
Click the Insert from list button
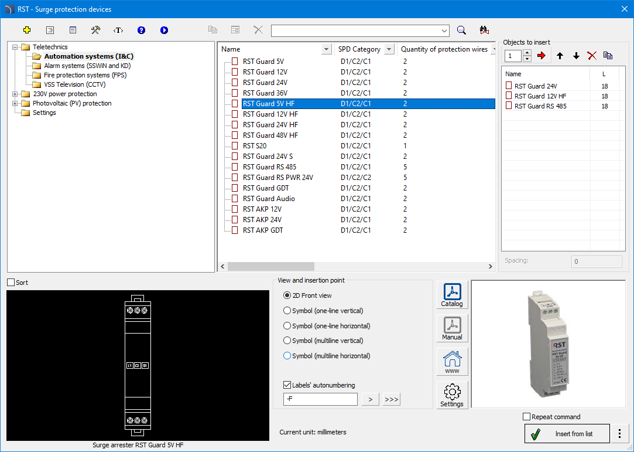click(567, 434)
